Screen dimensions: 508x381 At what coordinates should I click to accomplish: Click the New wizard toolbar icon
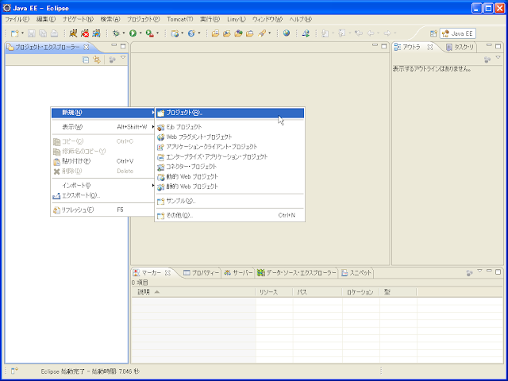tap(15, 33)
